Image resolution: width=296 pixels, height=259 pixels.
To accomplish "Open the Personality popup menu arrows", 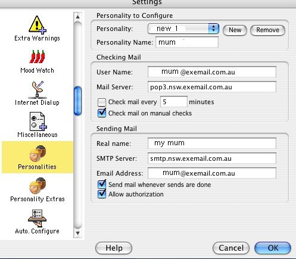I will coord(213,29).
